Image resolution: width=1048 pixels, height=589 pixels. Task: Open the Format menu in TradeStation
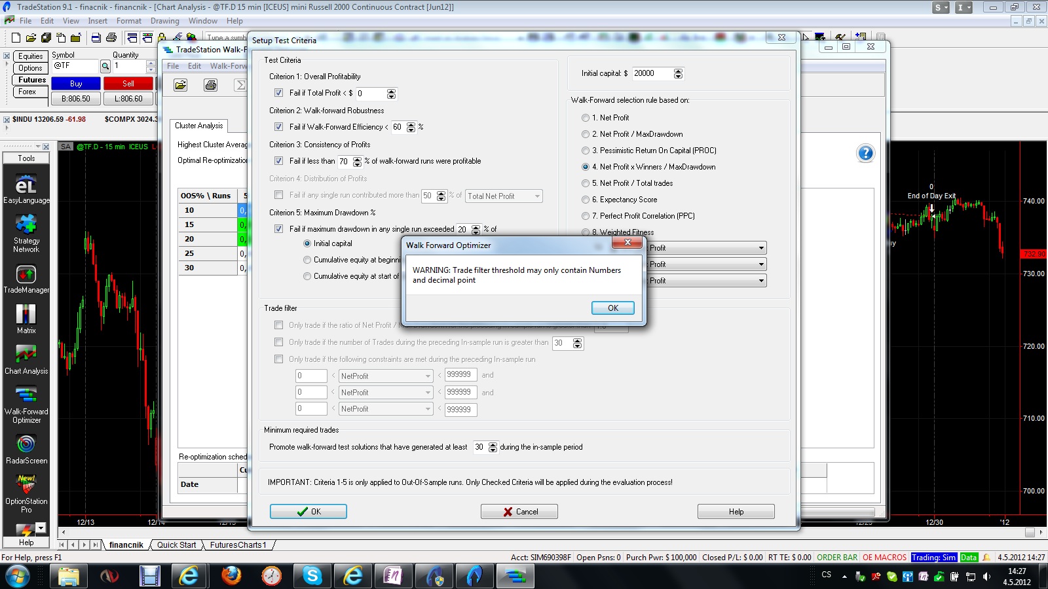[129, 21]
